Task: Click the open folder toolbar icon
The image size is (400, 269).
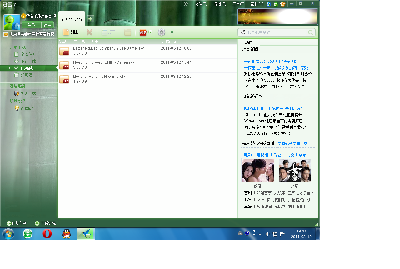Action: point(127,32)
